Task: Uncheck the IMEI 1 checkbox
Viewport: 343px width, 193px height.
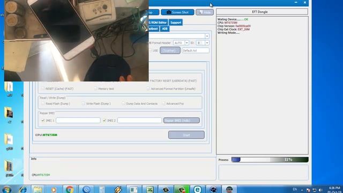Action: point(43,120)
